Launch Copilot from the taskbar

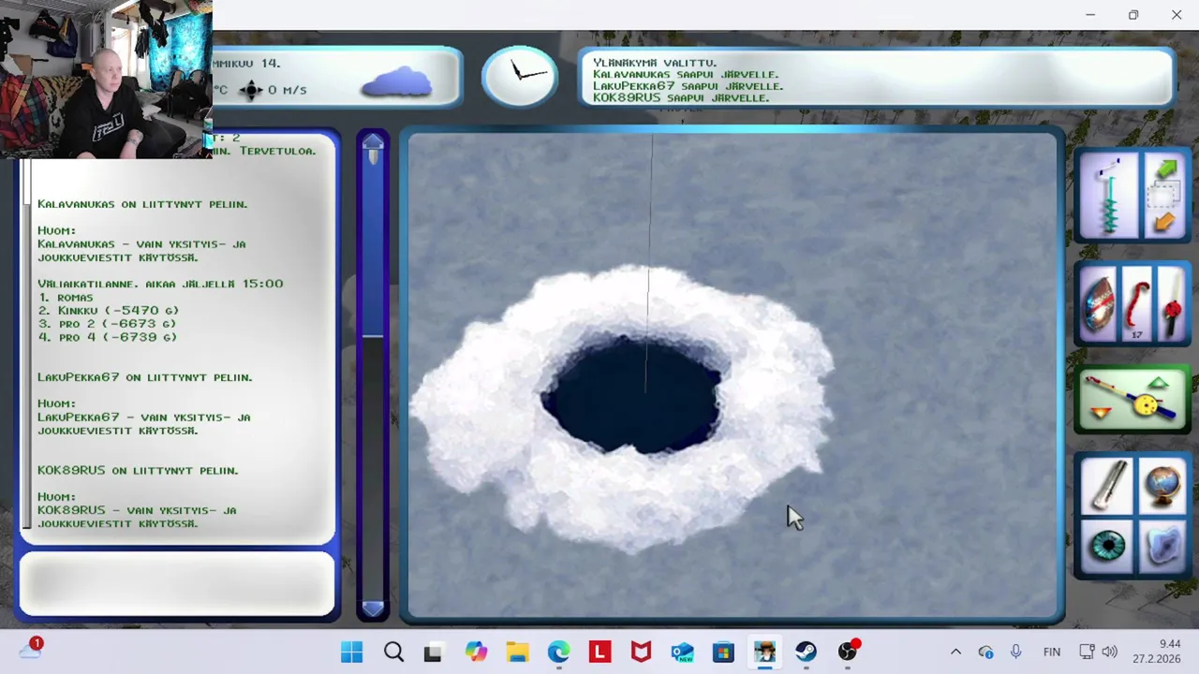[476, 652]
